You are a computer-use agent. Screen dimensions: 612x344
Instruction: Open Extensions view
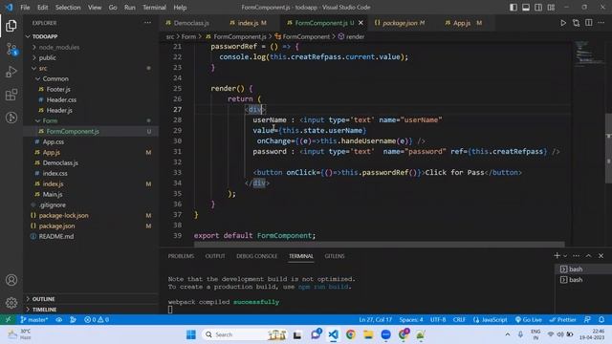pos(11,95)
